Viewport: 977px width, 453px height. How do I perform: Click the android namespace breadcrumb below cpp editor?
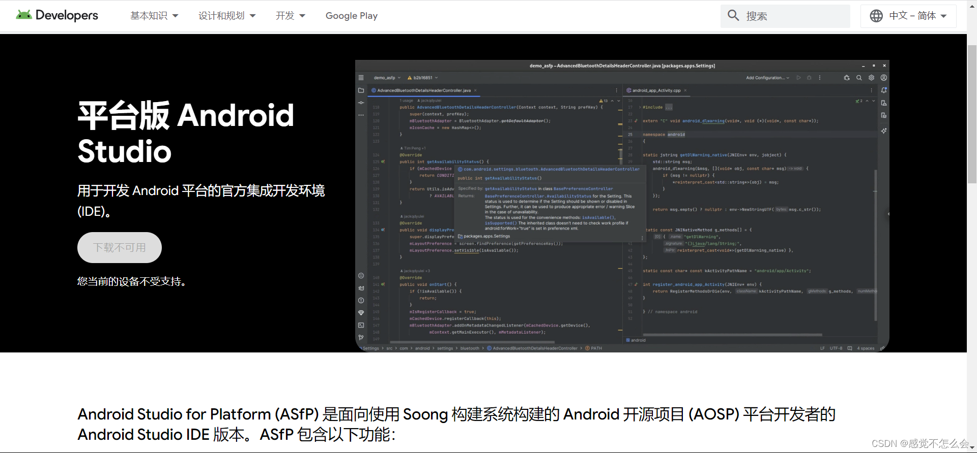tap(636, 340)
